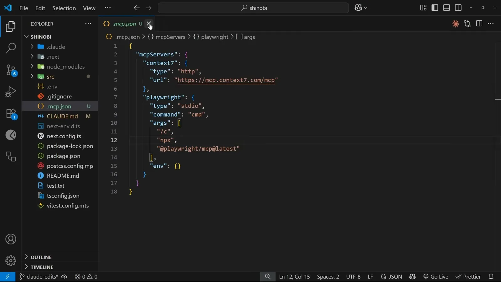The width and height of the screenshot is (501, 282).
Task: Open the Selection menu
Action: tap(64, 8)
